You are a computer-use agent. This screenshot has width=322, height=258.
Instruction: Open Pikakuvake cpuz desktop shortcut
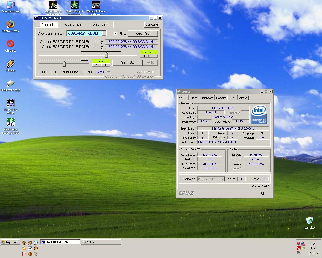(x=10, y=85)
